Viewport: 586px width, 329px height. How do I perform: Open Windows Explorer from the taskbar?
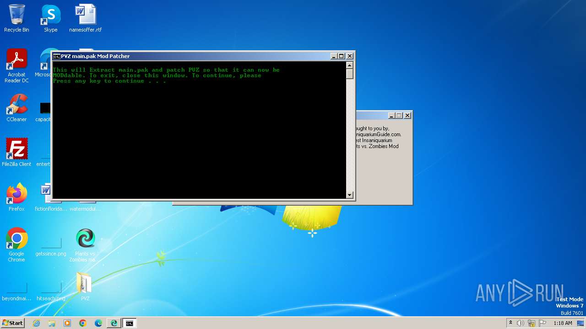click(x=52, y=323)
